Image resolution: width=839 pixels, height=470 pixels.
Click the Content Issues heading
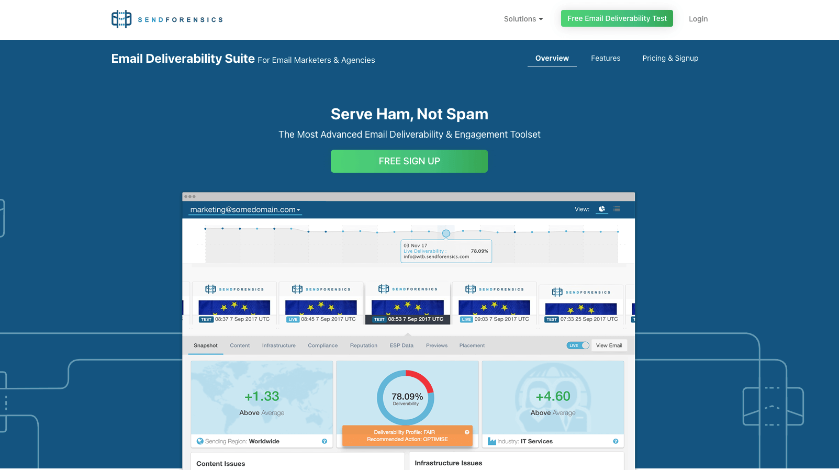221,464
